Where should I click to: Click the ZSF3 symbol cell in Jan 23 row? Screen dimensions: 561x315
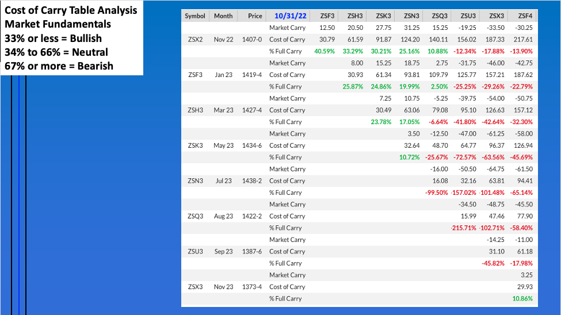[x=196, y=75]
